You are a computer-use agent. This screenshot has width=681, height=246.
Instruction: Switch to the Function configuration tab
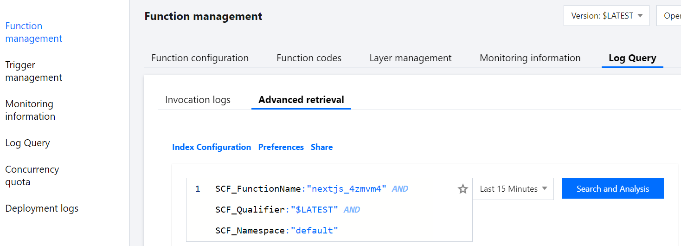click(200, 58)
